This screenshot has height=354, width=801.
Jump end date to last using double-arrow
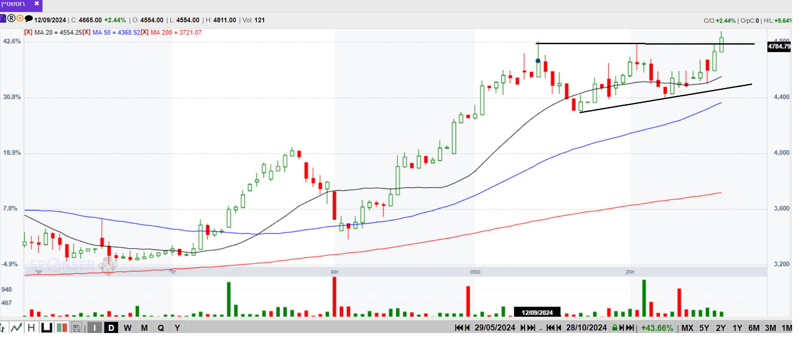click(x=630, y=328)
